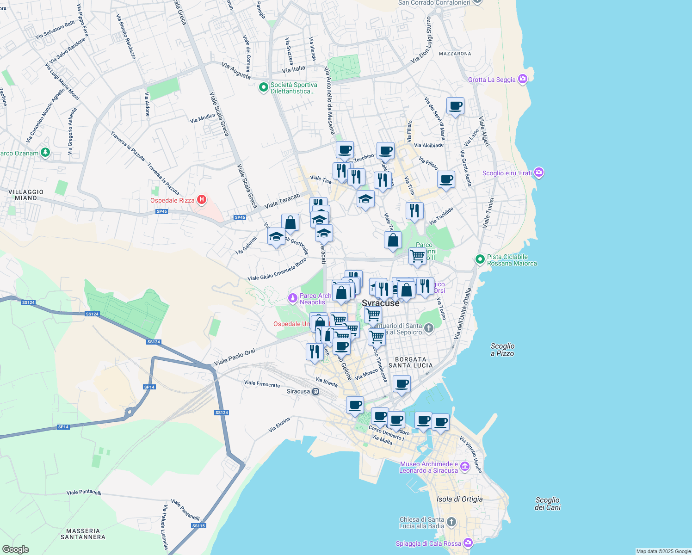Image resolution: width=692 pixels, height=555 pixels.
Task: Click the Viale Paolo Orsi street label
Action: click(x=235, y=357)
